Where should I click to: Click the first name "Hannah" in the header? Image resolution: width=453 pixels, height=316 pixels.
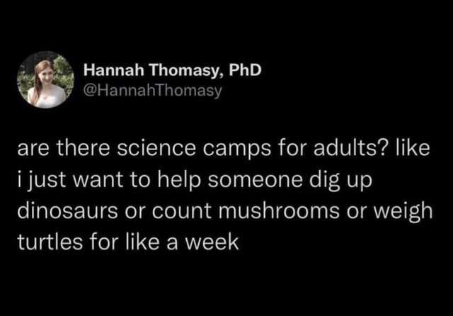(x=113, y=70)
